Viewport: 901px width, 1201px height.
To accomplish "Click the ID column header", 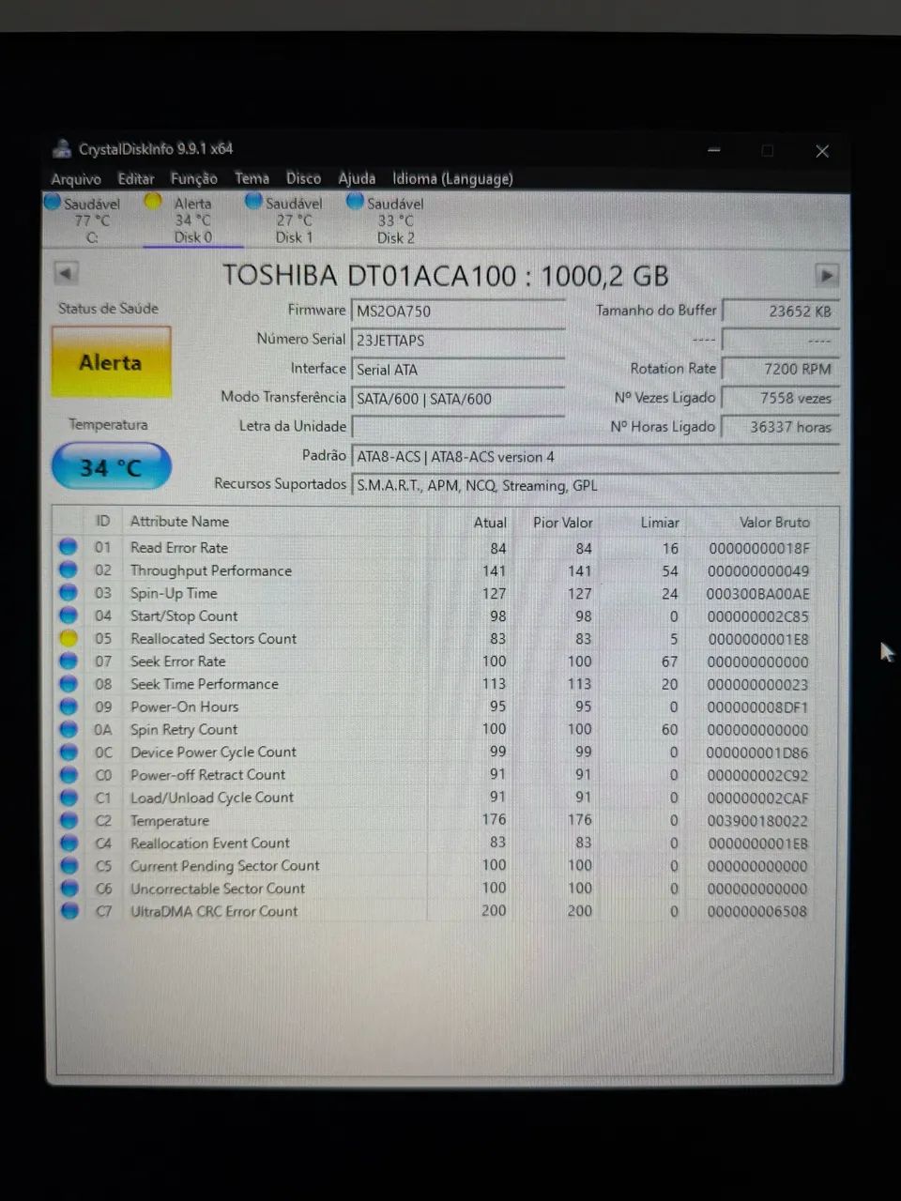I will pos(102,522).
